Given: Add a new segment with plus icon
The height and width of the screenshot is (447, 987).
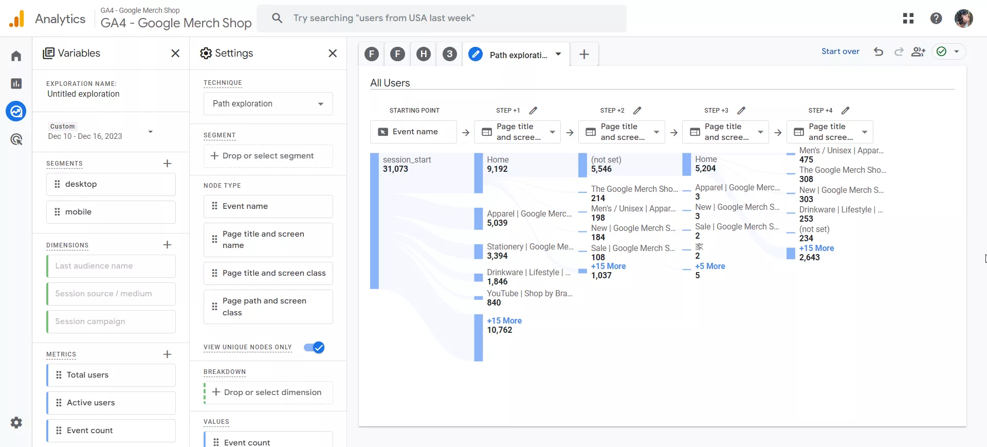Looking at the screenshot, I should [167, 164].
